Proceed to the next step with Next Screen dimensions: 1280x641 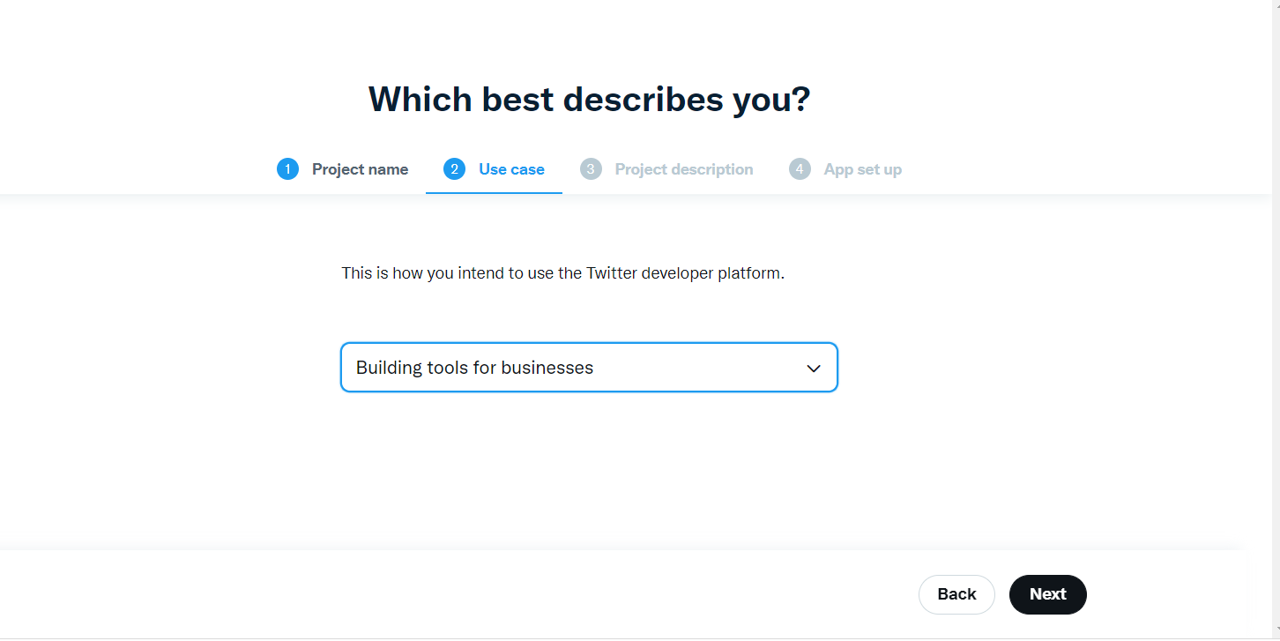coord(1047,594)
